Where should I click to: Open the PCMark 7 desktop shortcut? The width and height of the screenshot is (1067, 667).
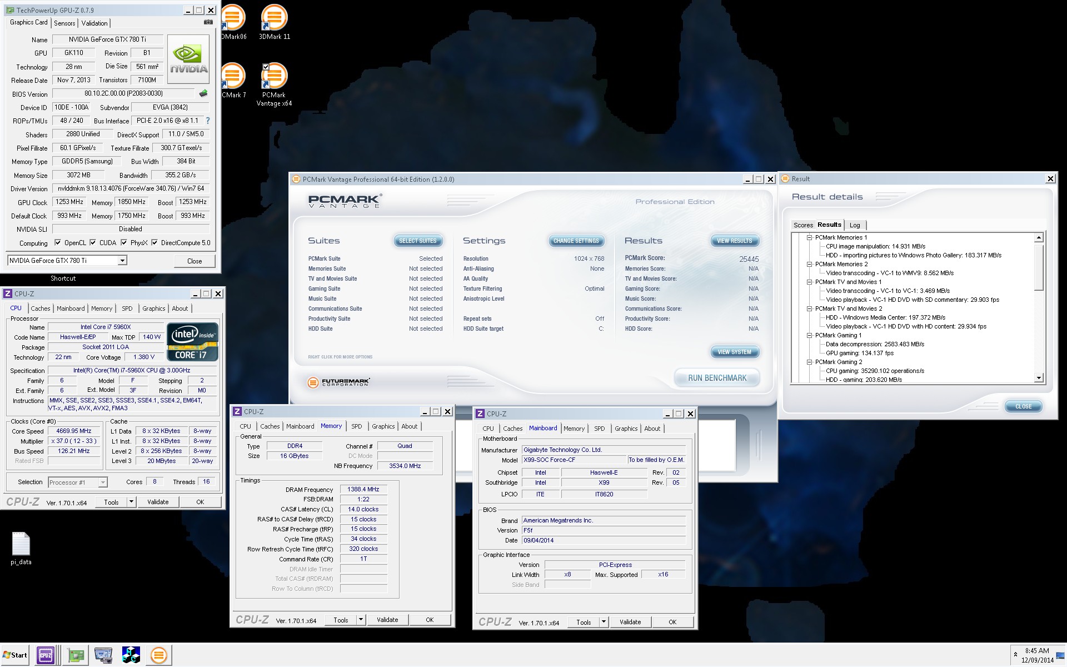(x=233, y=81)
